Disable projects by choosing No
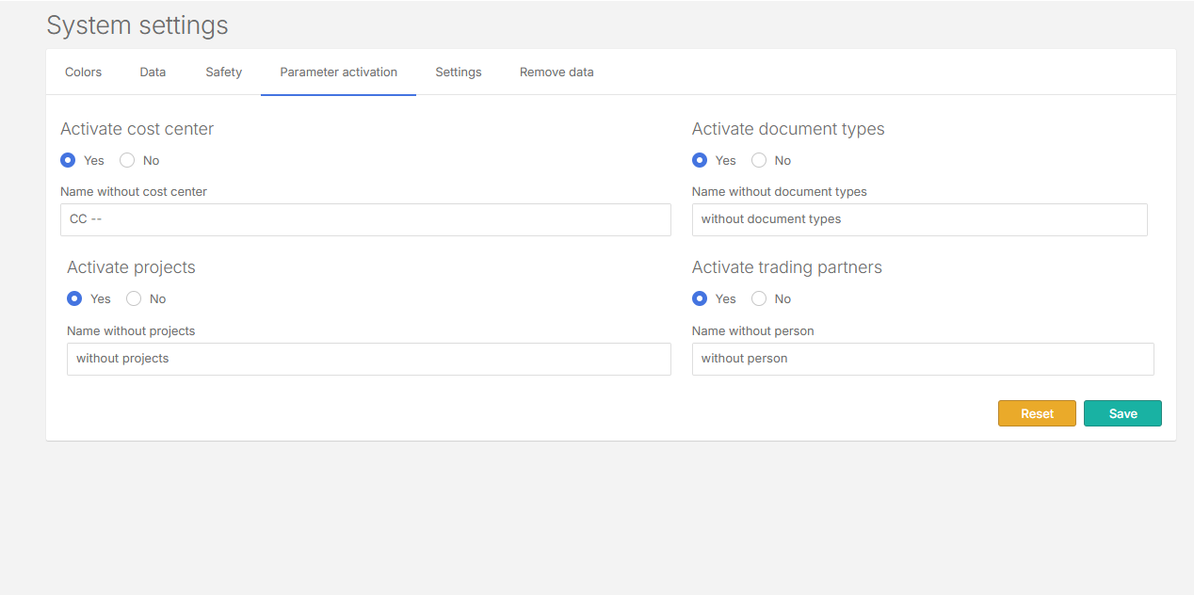1194x595 pixels. pyautogui.click(x=134, y=298)
